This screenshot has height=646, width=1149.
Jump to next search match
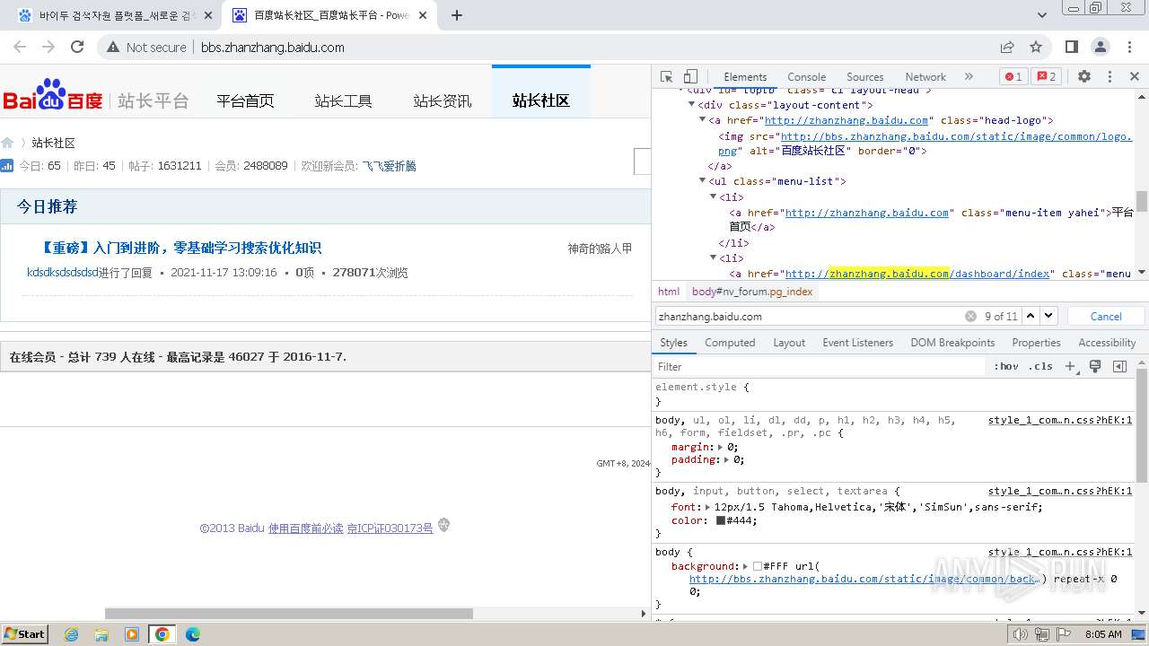(x=1048, y=316)
